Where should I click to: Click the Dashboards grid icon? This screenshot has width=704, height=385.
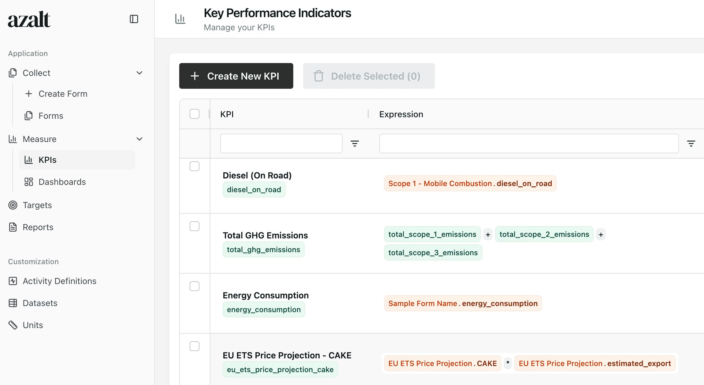pos(29,181)
